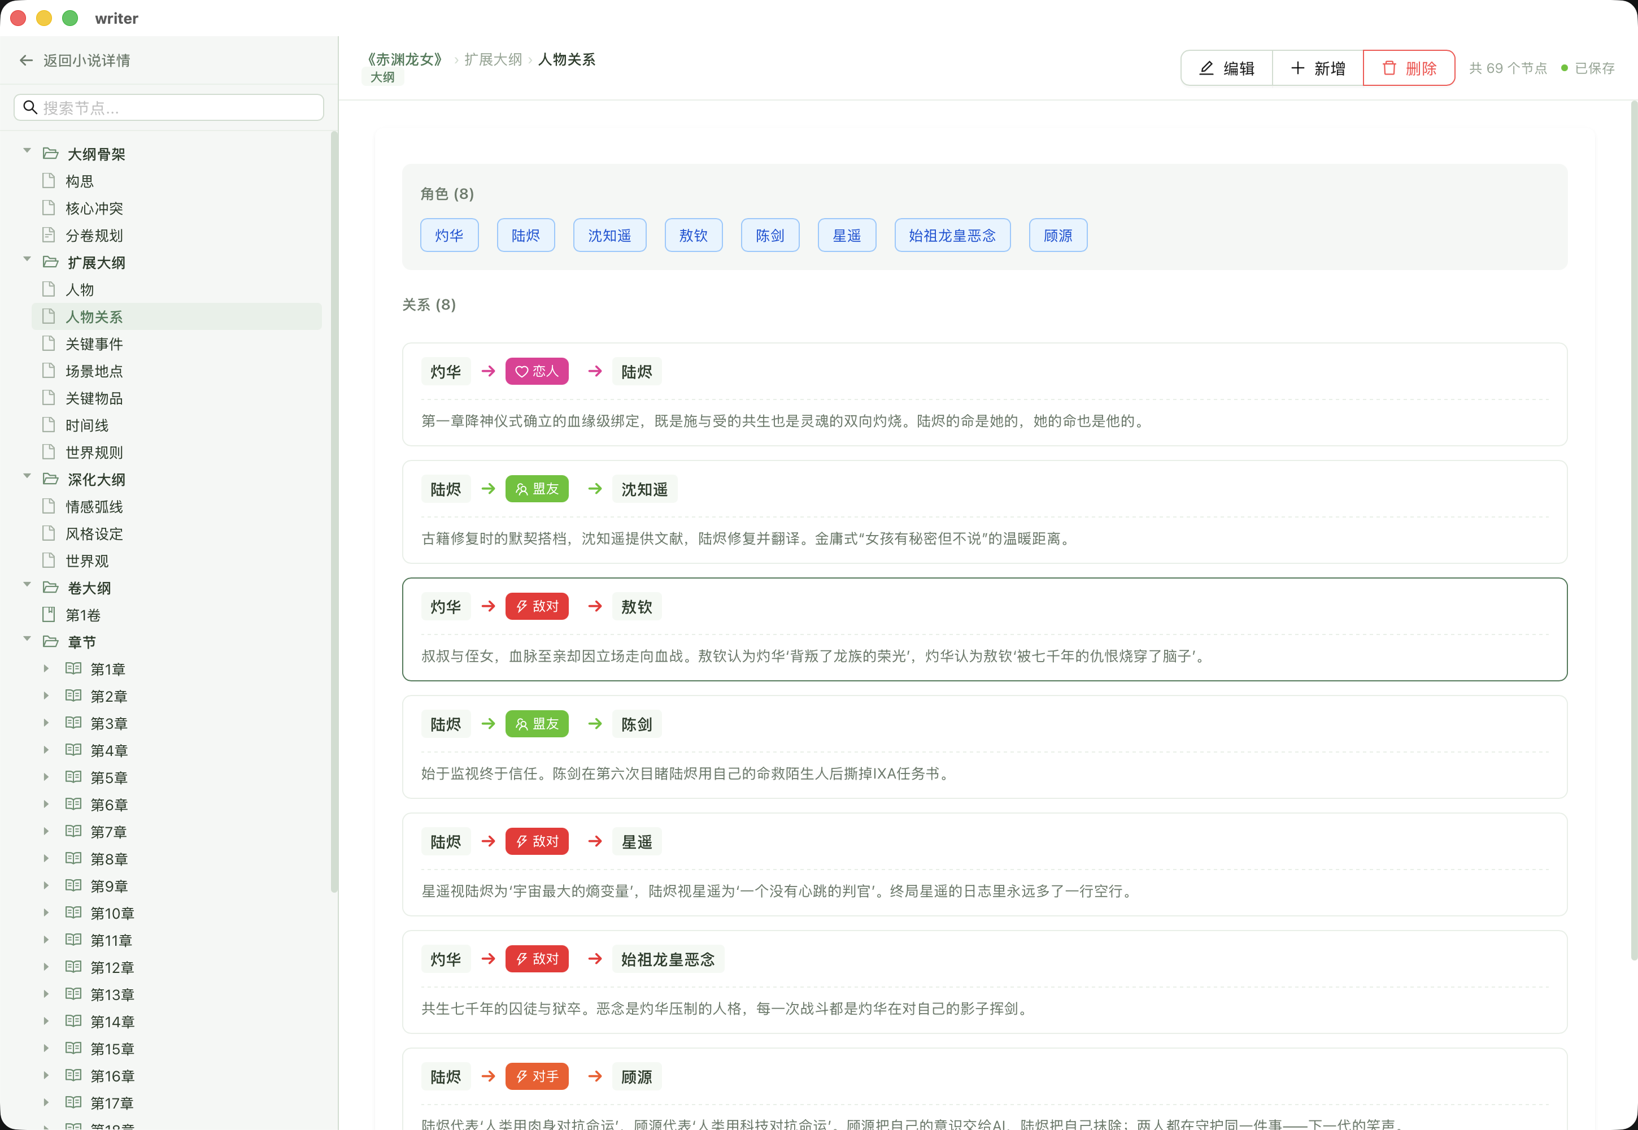The height and width of the screenshot is (1130, 1638).
Task: Click the book icon beside 第1章
Action: coord(73,668)
